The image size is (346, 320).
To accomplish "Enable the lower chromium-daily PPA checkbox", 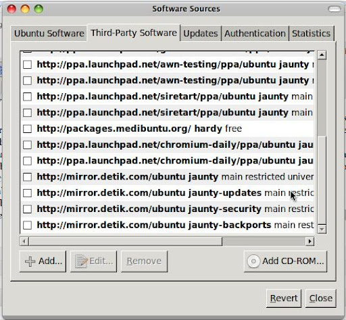I will [x=28, y=161].
